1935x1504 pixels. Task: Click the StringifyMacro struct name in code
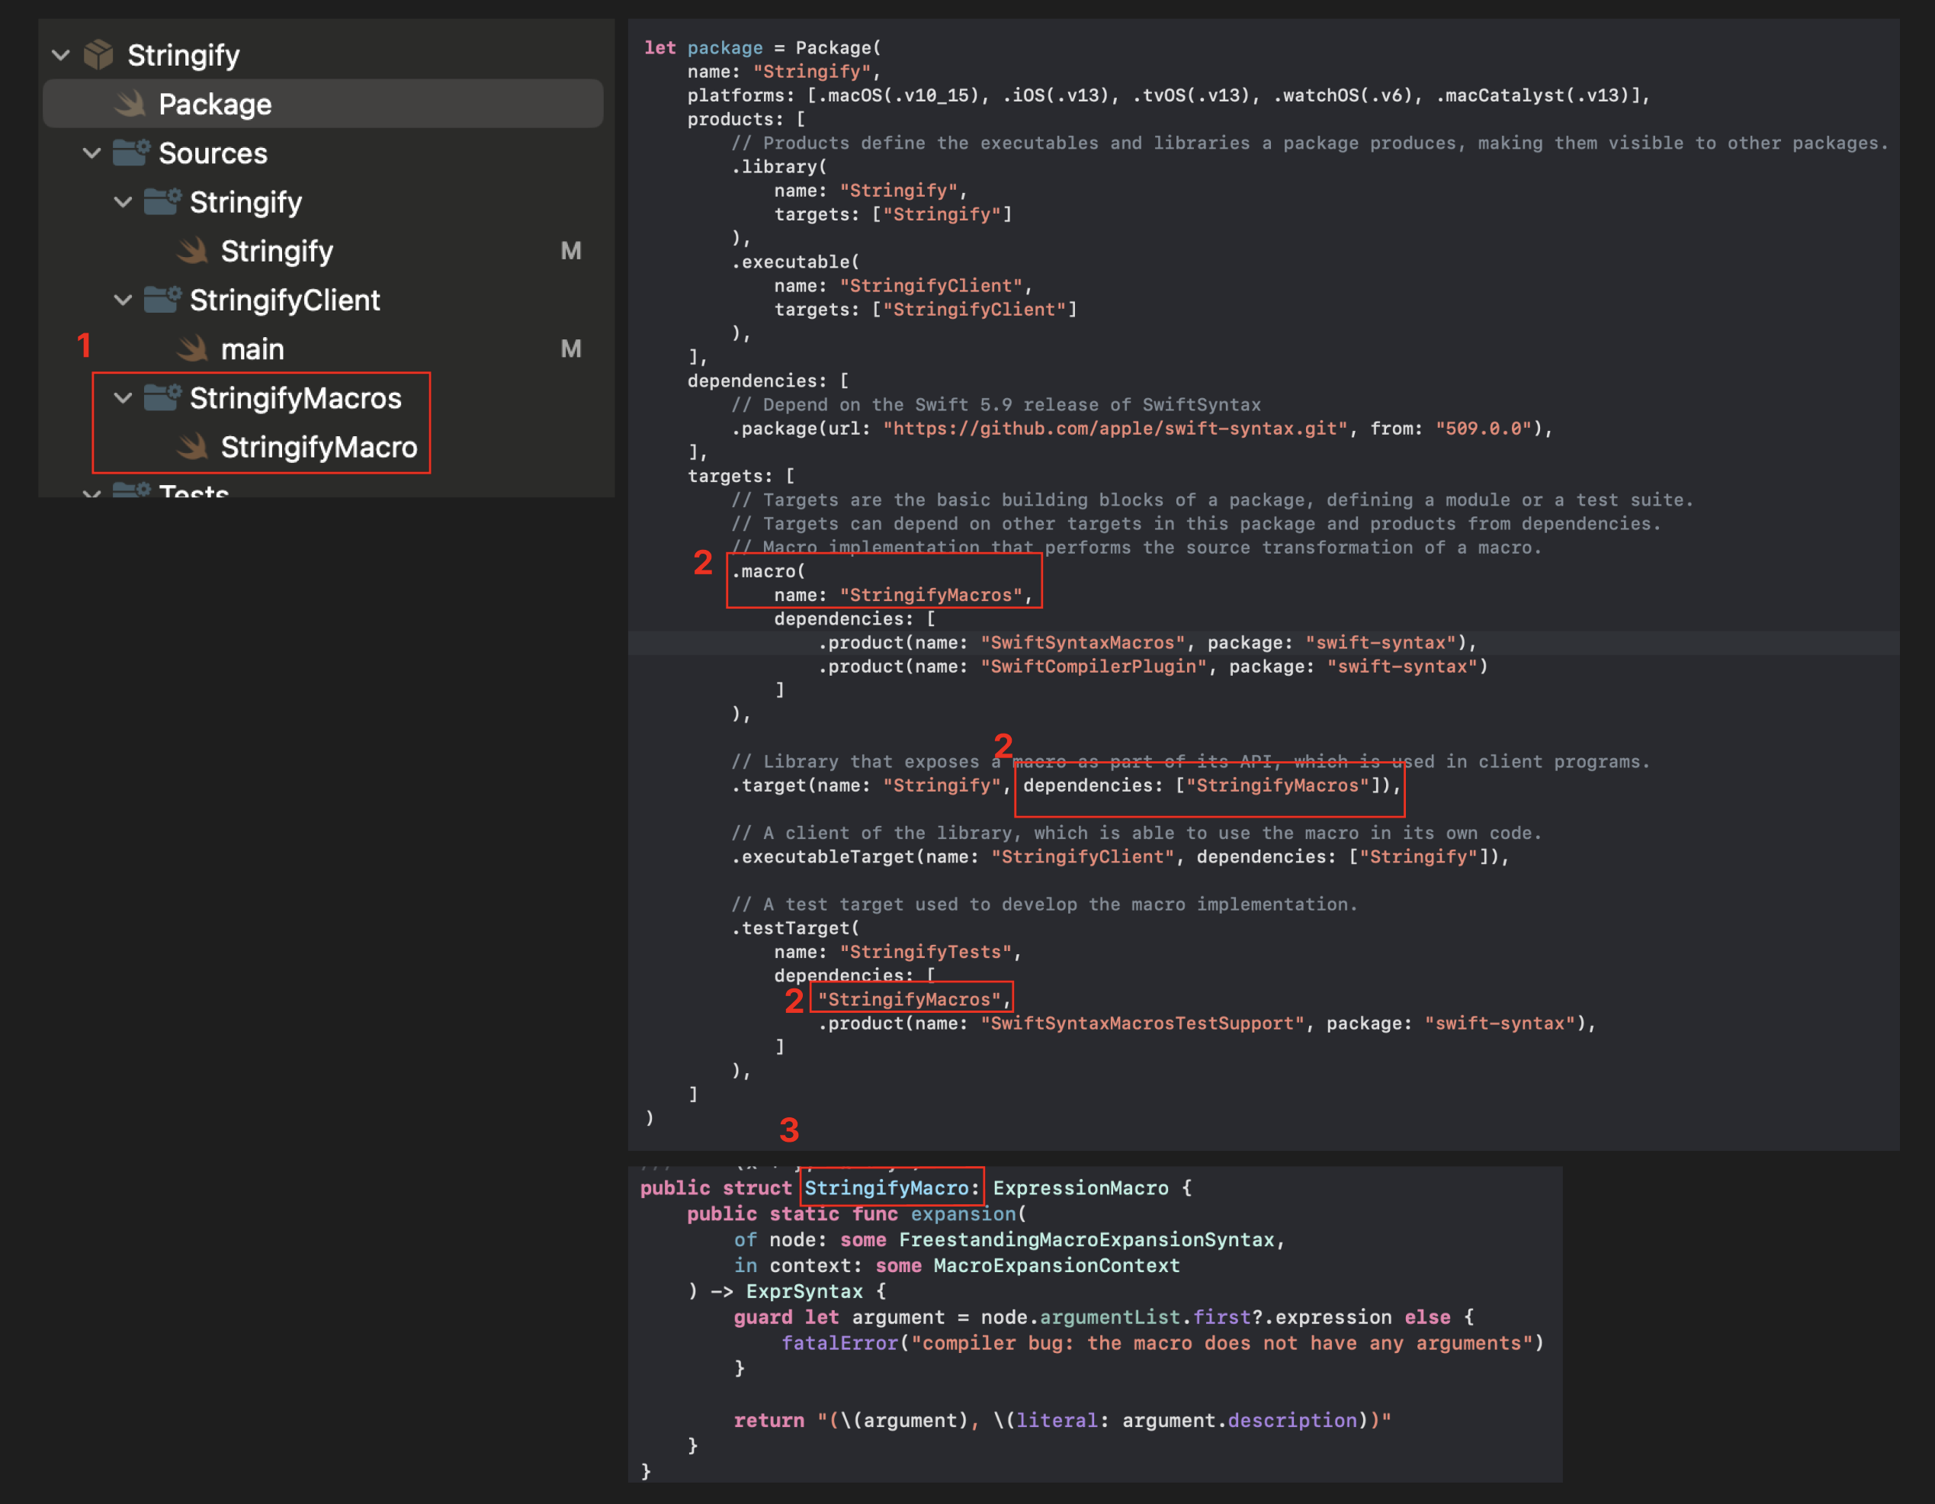coord(886,1188)
